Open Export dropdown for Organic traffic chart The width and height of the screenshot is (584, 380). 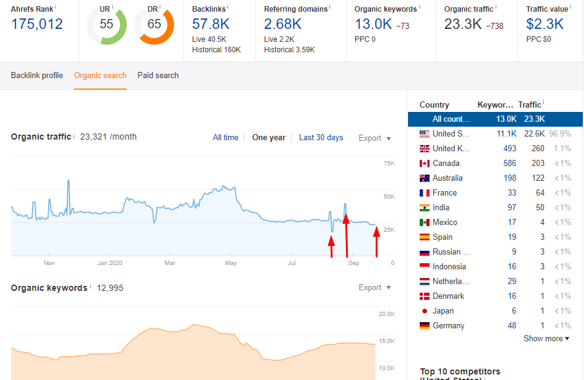tap(374, 138)
